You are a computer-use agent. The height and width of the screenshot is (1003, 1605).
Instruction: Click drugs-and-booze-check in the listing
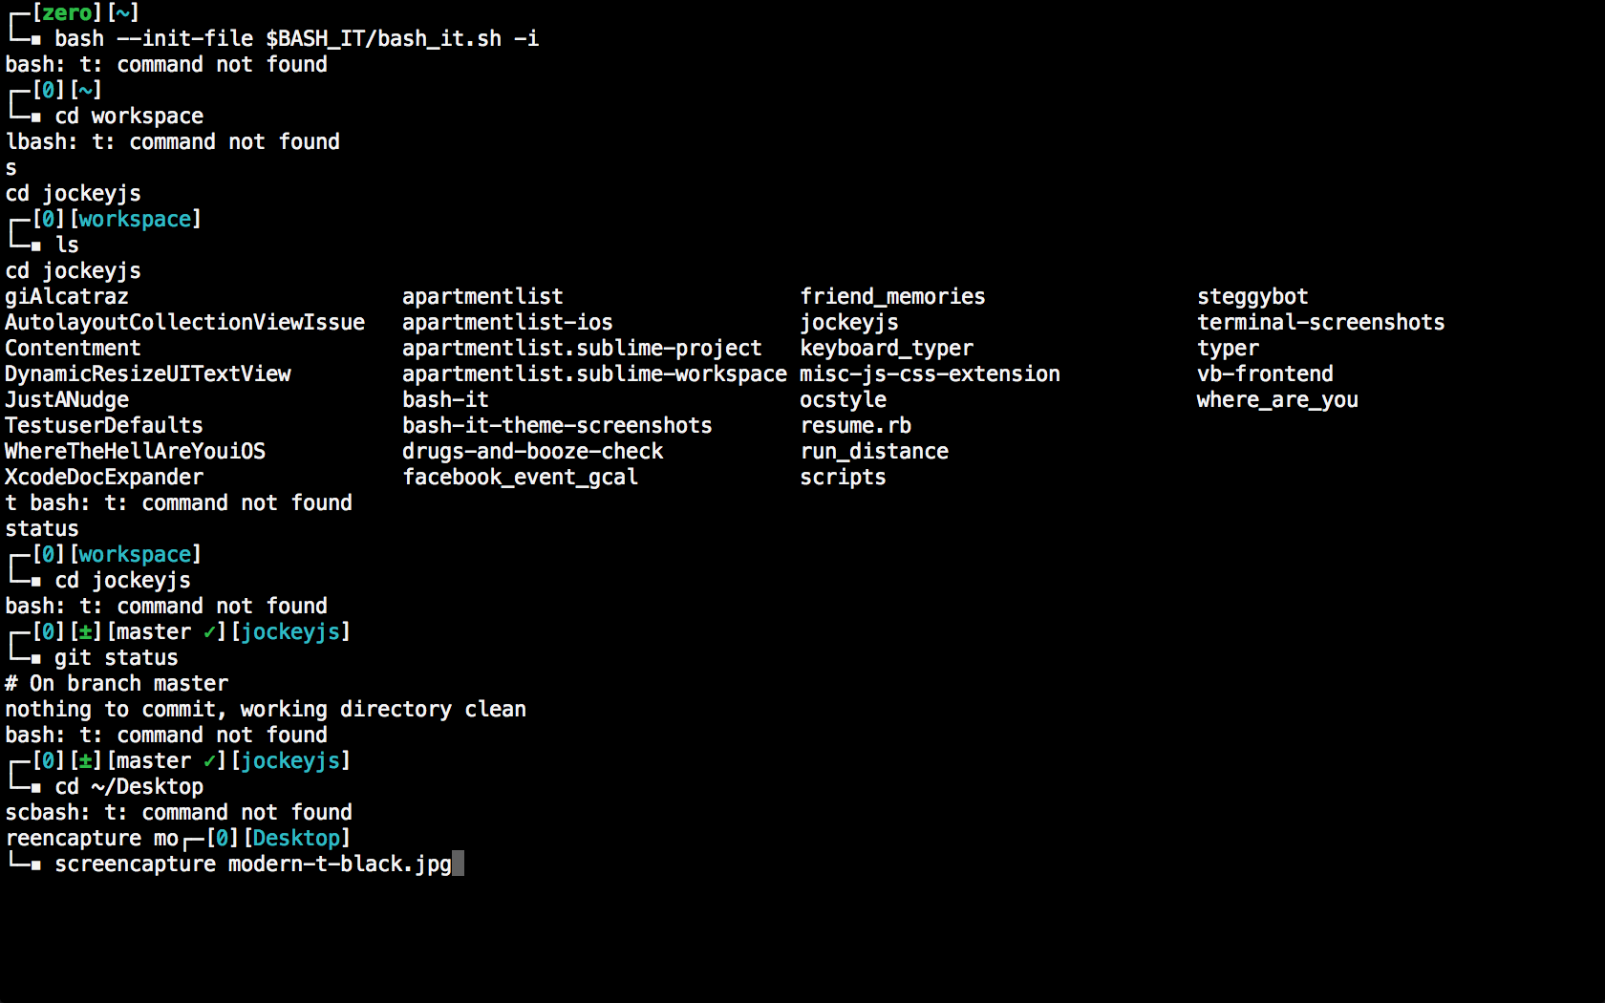click(x=532, y=451)
